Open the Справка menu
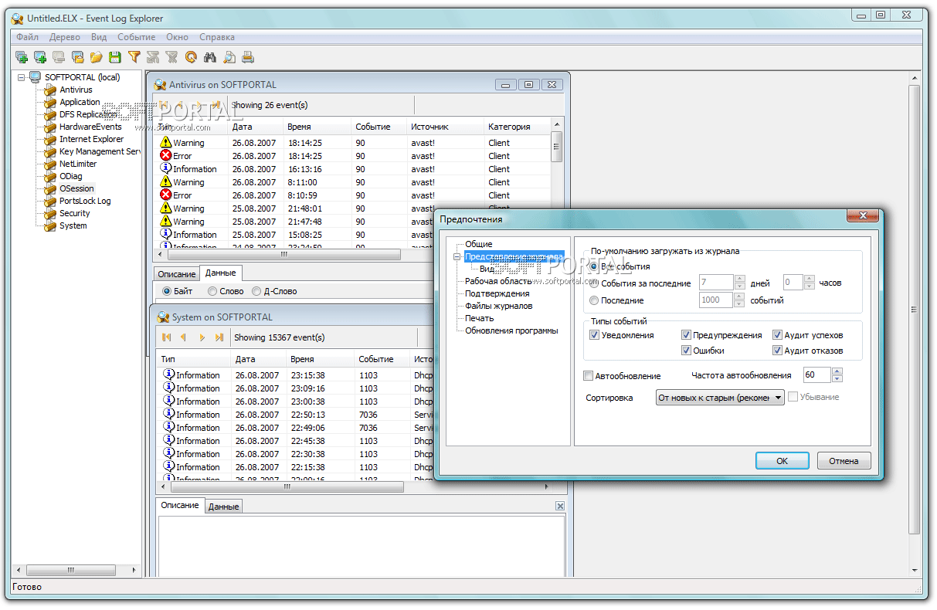 click(217, 37)
